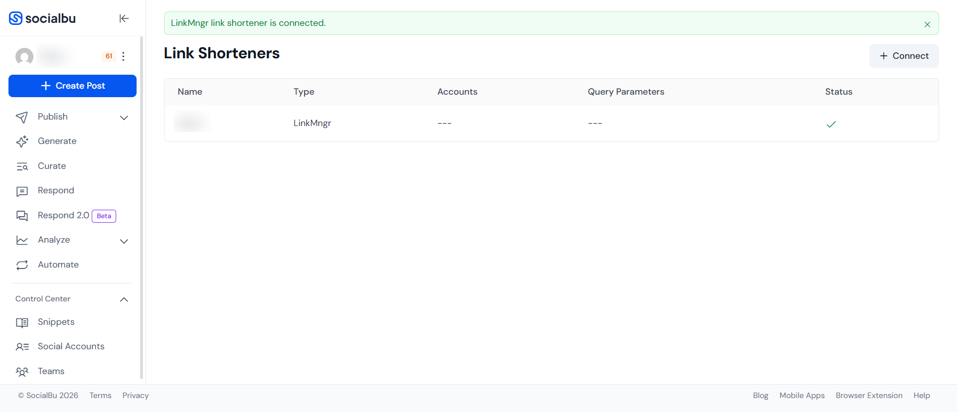Click the Link Shorteners page heading

point(222,53)
